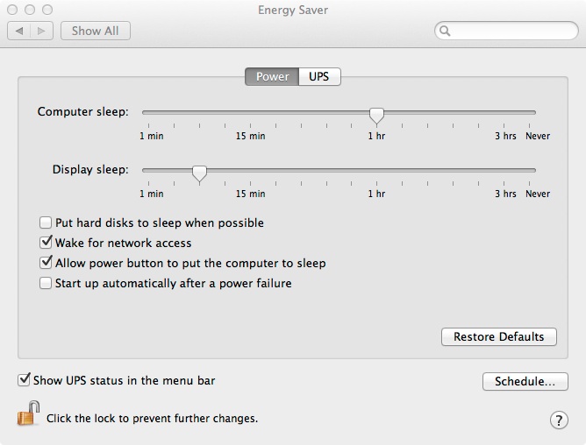The height and width of the screenshot is (445, 586).
Task: Click the Show All button
Action: (x=96, y=31)
